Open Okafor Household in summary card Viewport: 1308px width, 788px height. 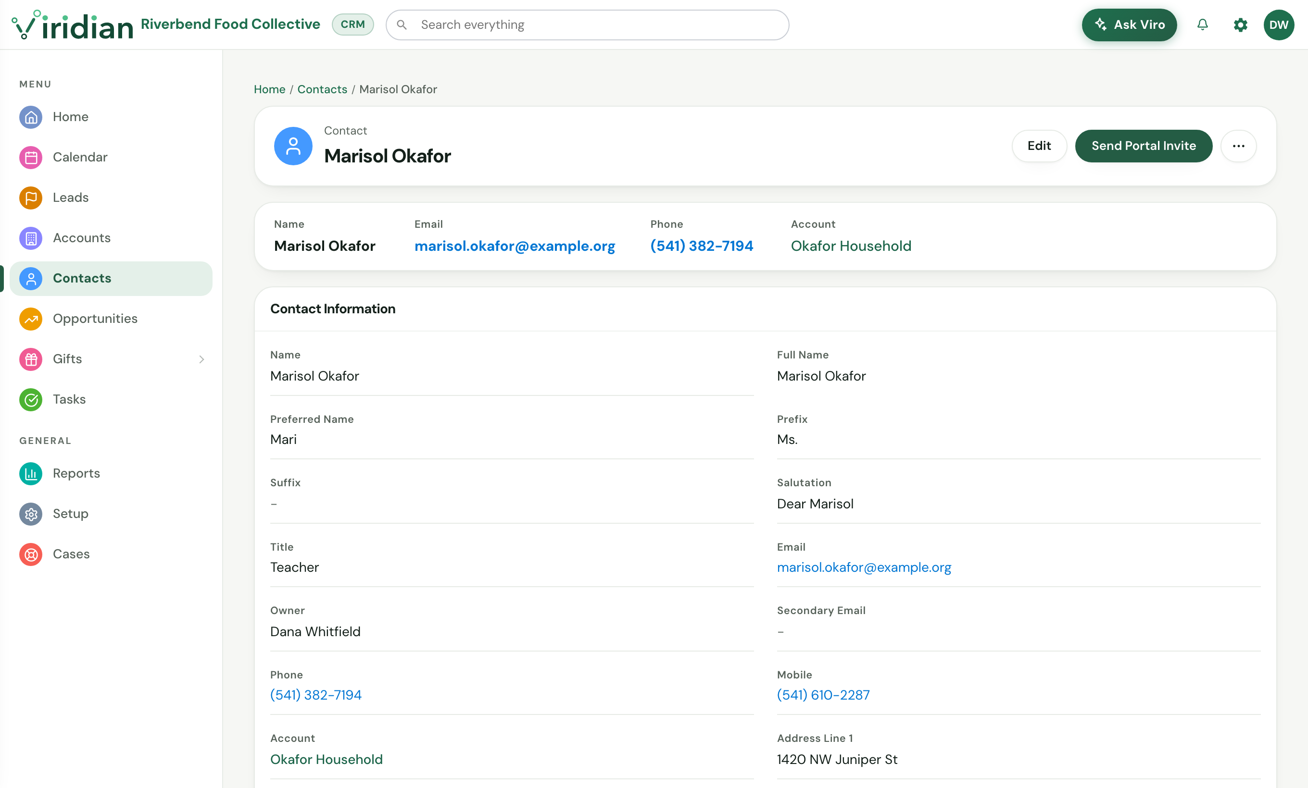point(851,246)
